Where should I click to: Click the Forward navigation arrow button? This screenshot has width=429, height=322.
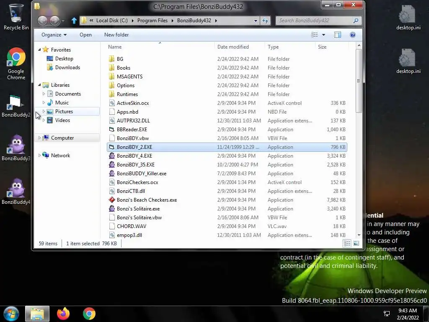54,21
